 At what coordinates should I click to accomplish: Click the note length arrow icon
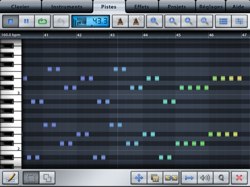pos(189,178)
